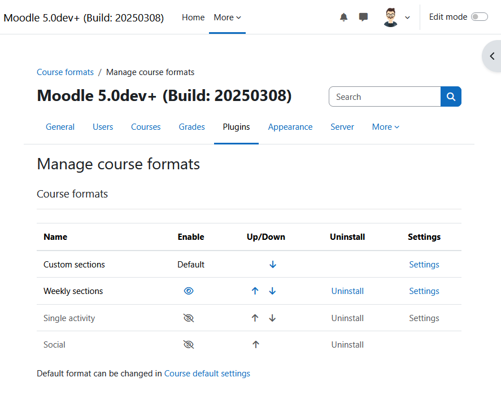Move Custom sections down
Image resolution: width=501 pixels, height=395 pixels.
click(273, 265)
